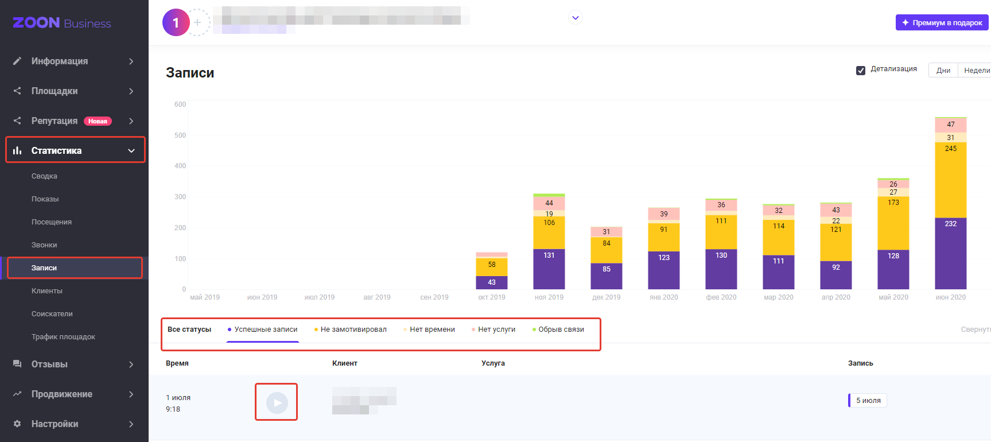The image size is (991, 442).
Task: Click the bar chart icon beside Статистика
Action: click(17, 150)
